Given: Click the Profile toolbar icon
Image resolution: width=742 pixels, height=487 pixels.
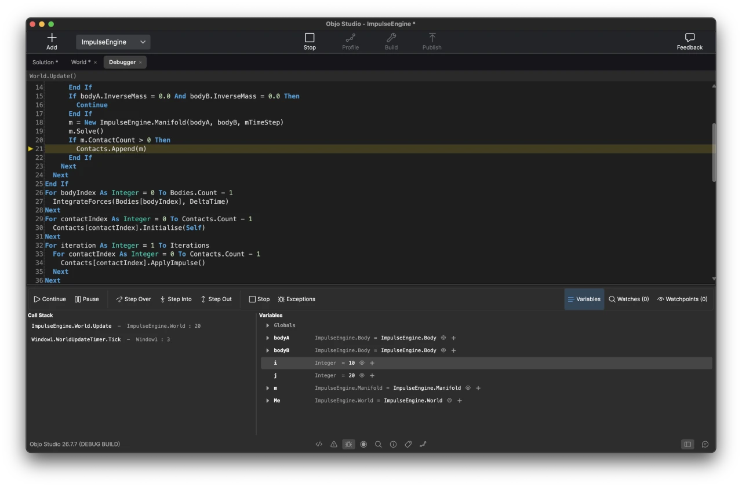Looking at the screenshot, I should coord(350,38).
